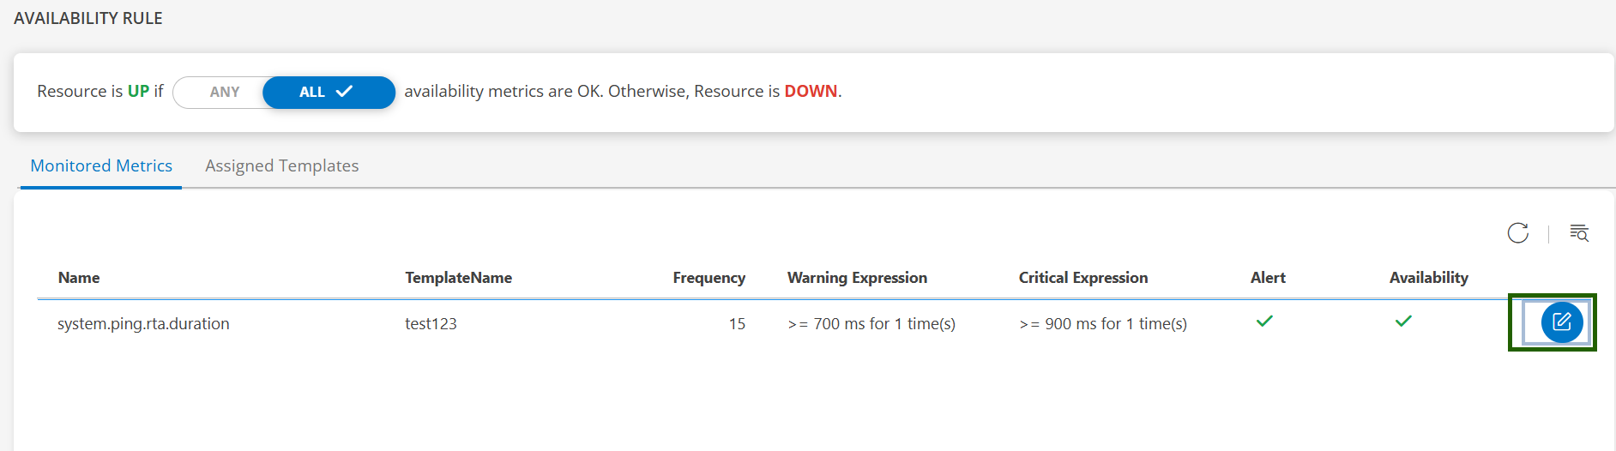Image resolution: width=1616 pixels, height=451 pixels.
Task: Click the Warning Expression column header
Action: (857, 278)
